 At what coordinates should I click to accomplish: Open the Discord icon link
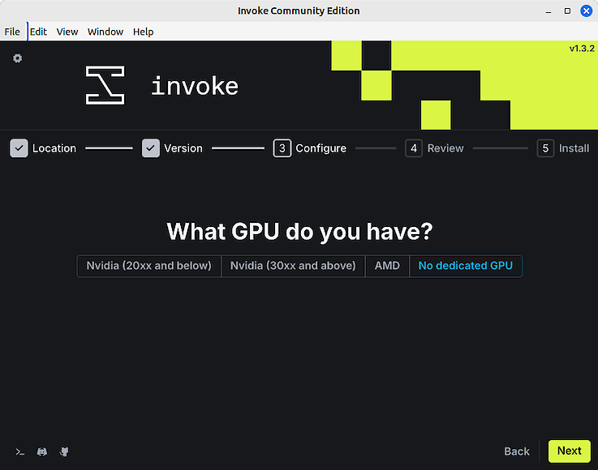pos(42,451)
